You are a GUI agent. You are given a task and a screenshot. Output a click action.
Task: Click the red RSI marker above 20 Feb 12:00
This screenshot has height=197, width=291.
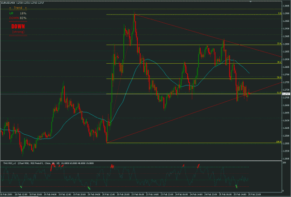click(112, 166)
